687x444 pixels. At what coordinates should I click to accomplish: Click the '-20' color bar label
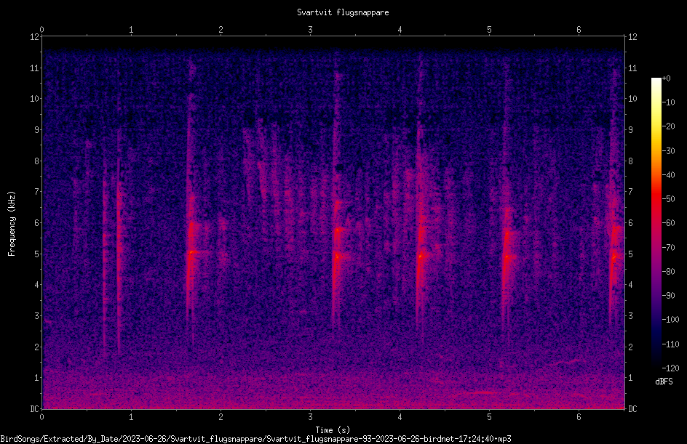tap(668, 126)
